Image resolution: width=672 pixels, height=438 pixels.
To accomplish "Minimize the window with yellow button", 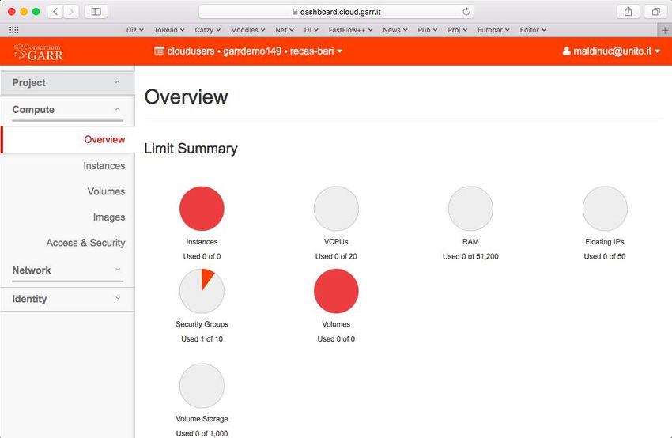I will pos(24,12).
